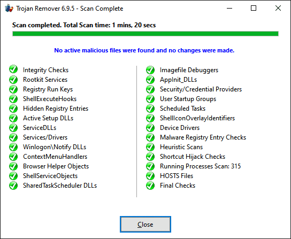Click the Rootkit Services checkmark icon

coord(13,80)
